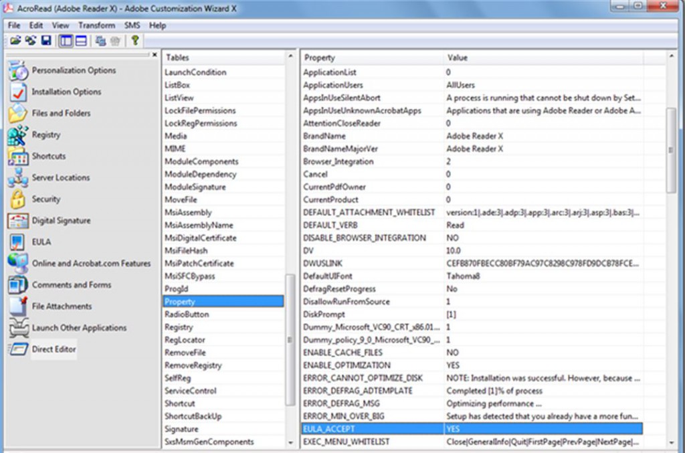Image resolution: width=685 pixels, height=453 pixels.
Task: Open the Edit menu
Action: 36,25
